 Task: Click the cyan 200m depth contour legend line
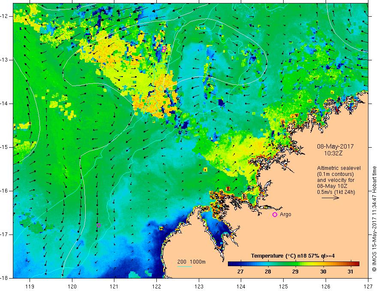click(184, 266)
